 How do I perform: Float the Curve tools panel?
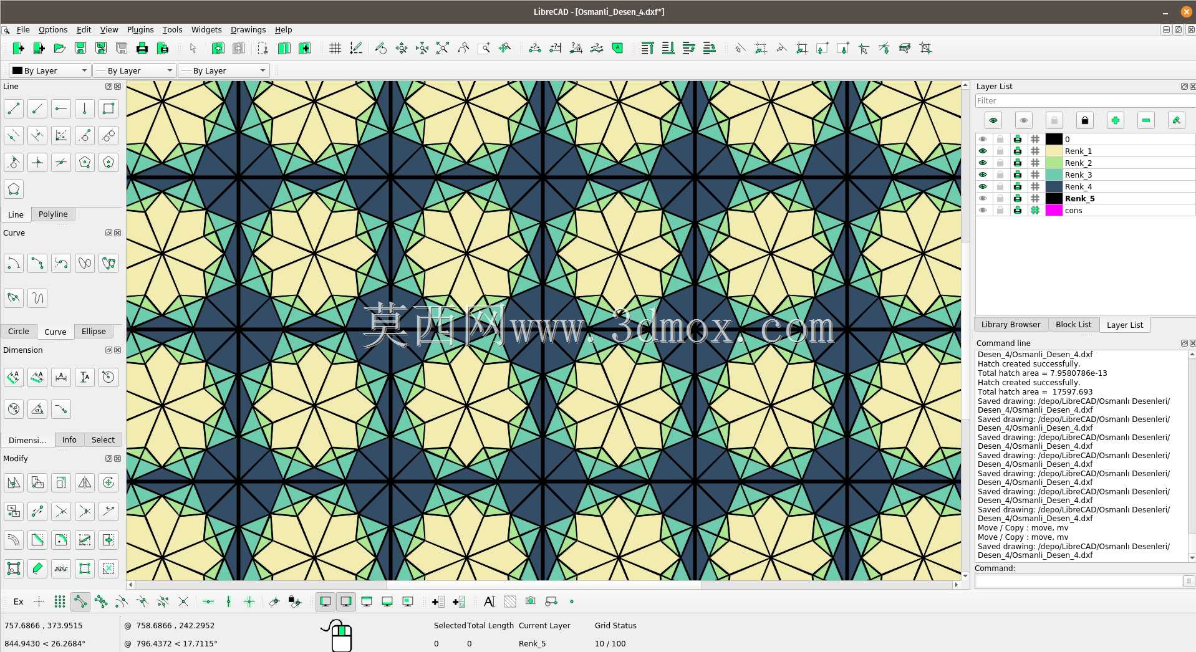coord(109,233)
